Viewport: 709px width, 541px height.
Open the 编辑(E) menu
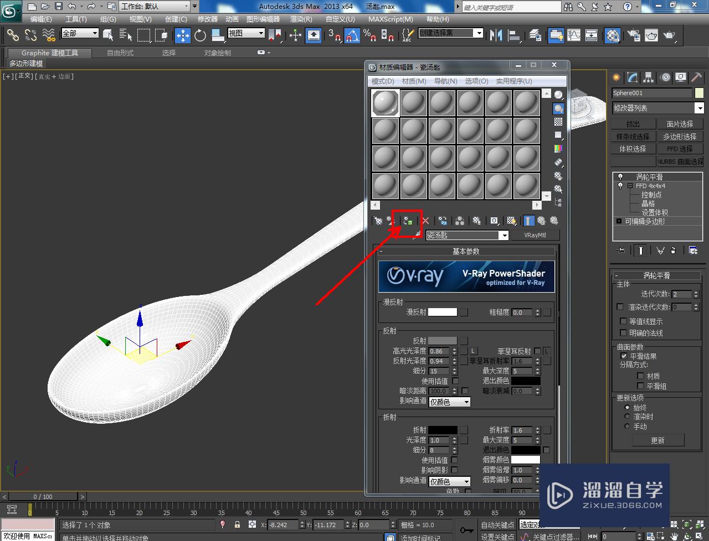41,19
